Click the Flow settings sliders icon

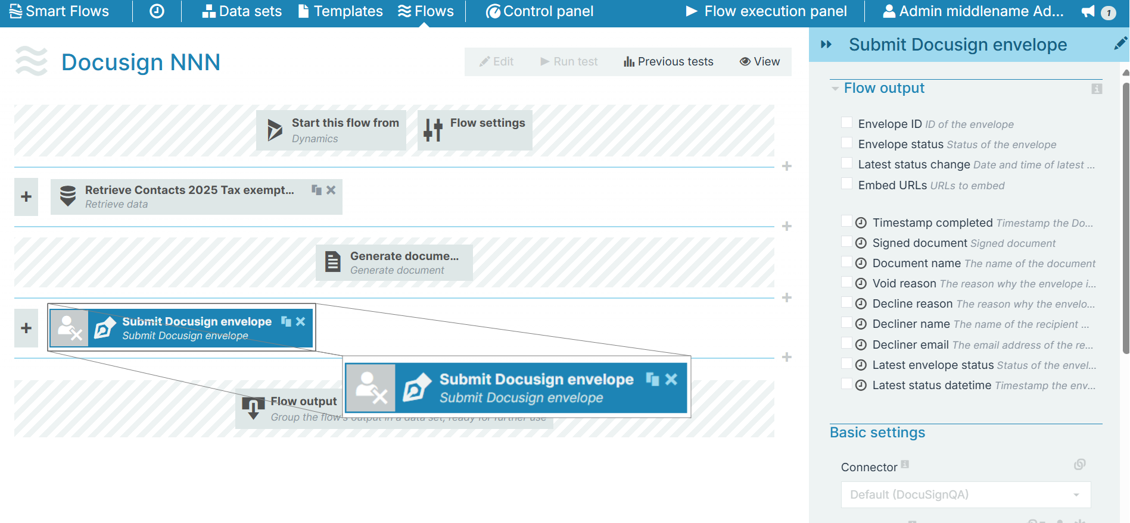pos(433,130)
